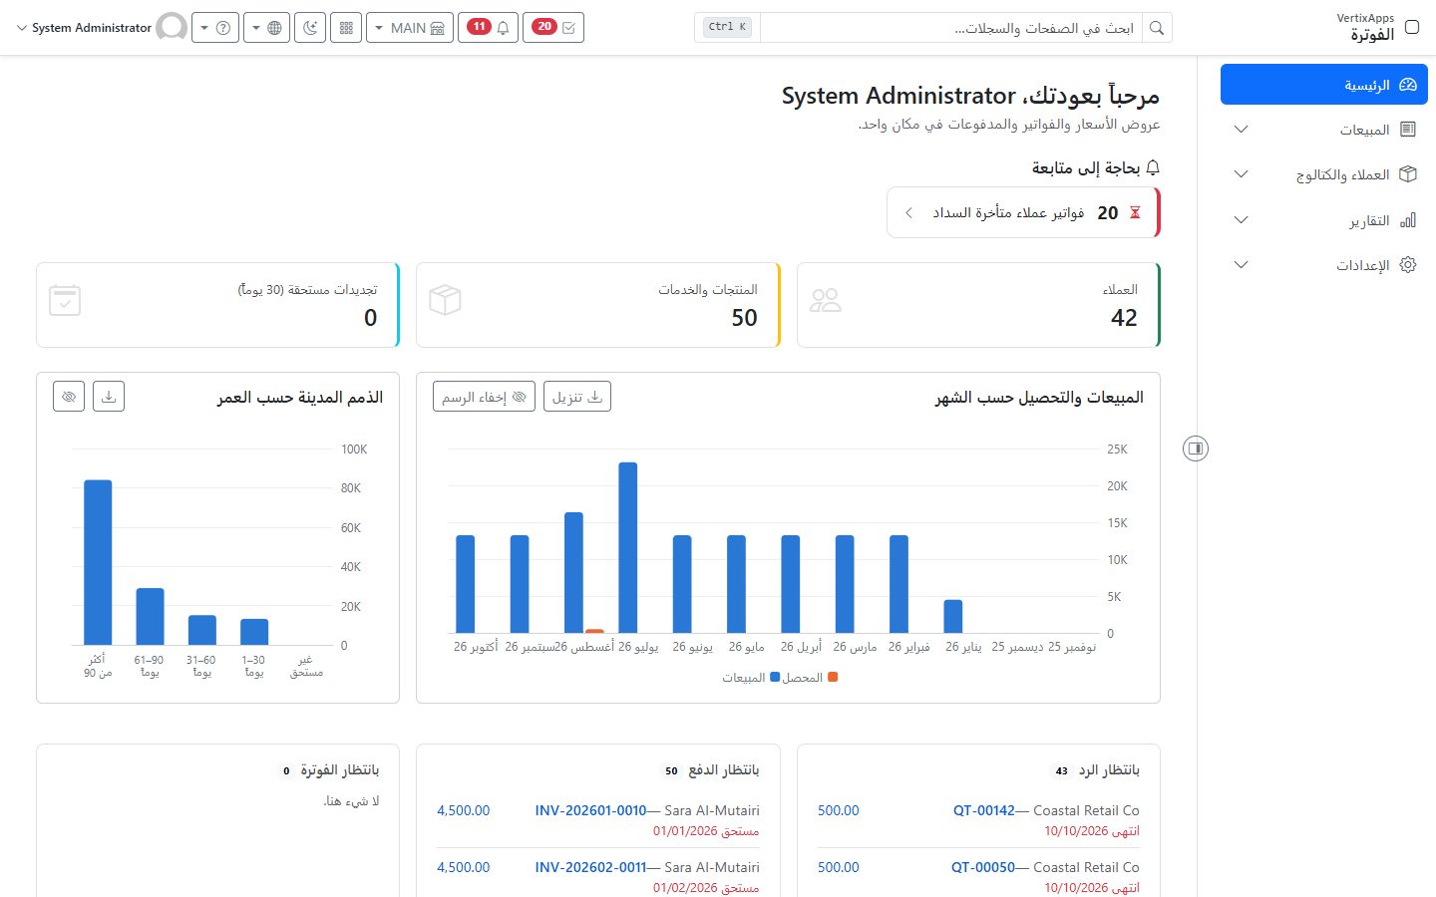Click the calendar icon on renewals card
The height and width of the screenshot is (897, 1436).
(x=65, y=300)
